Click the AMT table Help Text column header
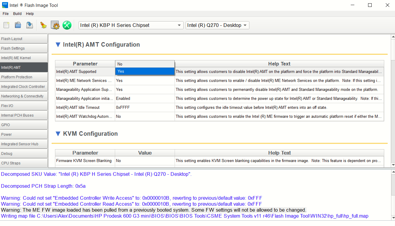Screen dimensions: 395x226 279,64
